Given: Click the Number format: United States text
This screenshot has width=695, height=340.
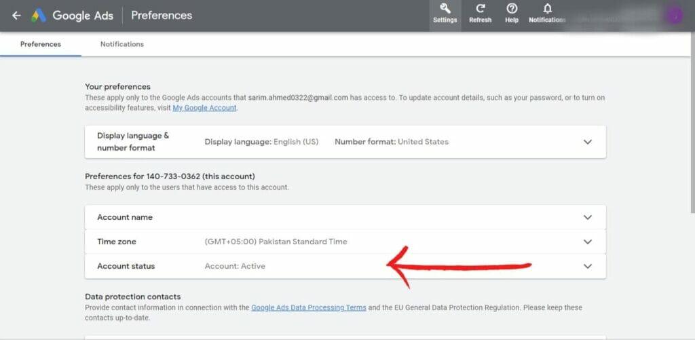Looking at the screenshot, I should point(392,142).
